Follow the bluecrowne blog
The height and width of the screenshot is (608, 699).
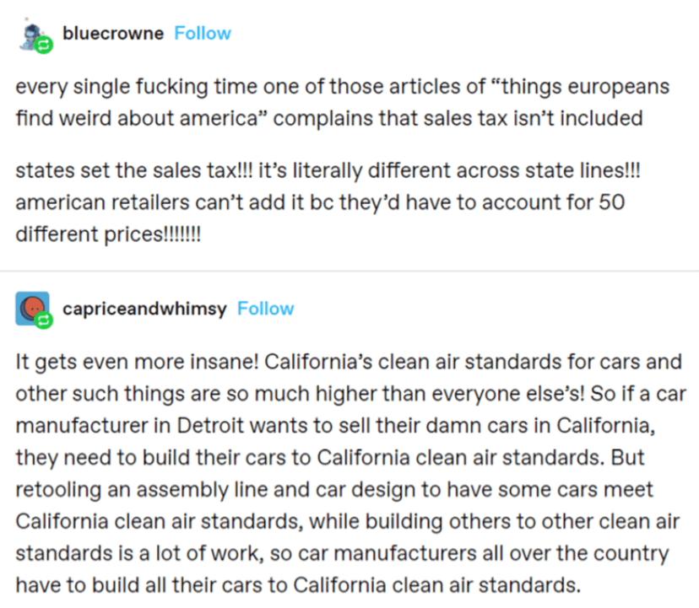(203, 34)
